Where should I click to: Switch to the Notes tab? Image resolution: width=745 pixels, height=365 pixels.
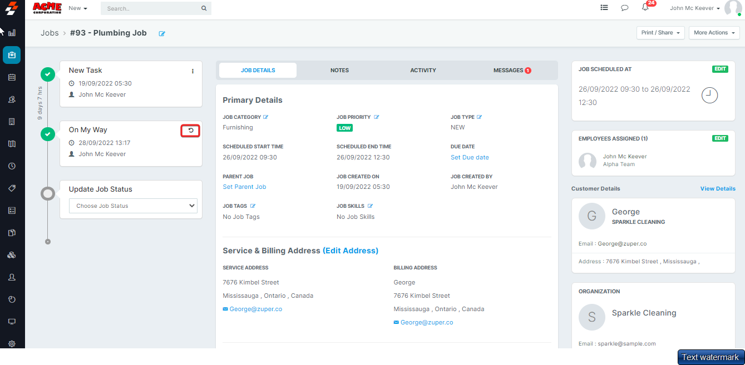(339, 71)
